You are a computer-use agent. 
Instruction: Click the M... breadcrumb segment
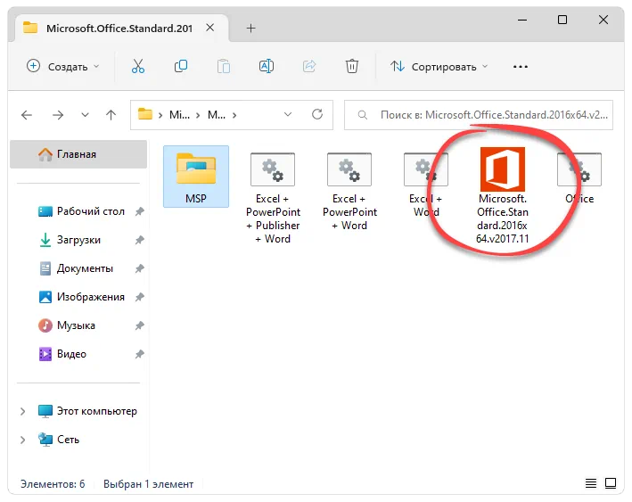(x=217, y=115)
